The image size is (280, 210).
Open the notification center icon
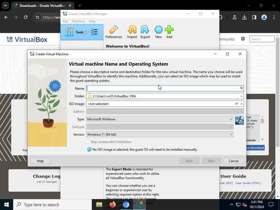271,205
